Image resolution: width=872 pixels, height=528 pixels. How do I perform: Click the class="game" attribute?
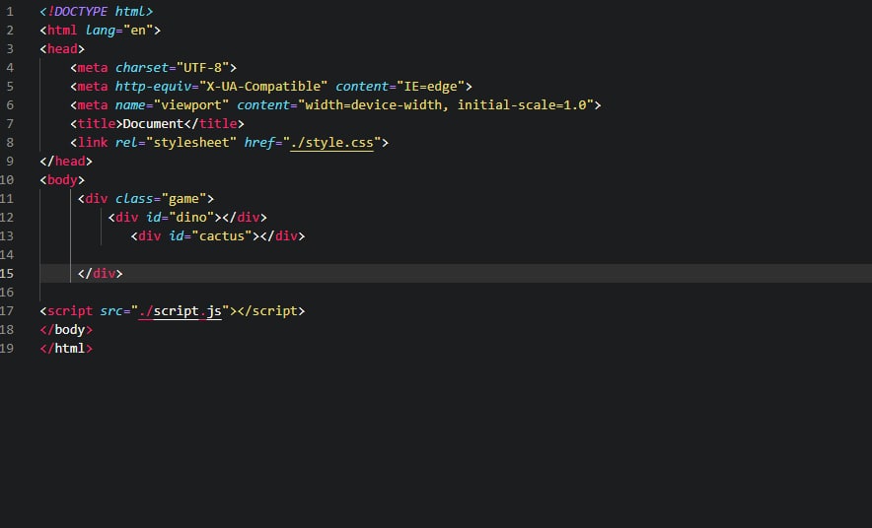point(161,199)
